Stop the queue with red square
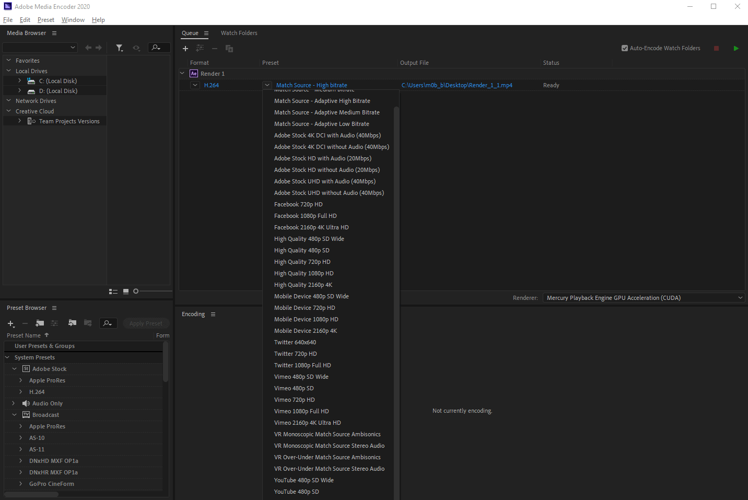Viewport: 748px width, 500px height. click(x=716, y=48)
